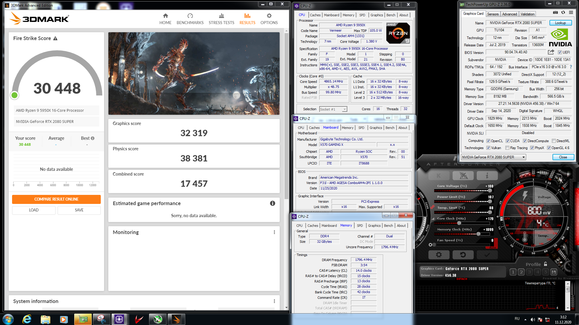Open Caches tab in top CPU-Z window

[315, 15]
